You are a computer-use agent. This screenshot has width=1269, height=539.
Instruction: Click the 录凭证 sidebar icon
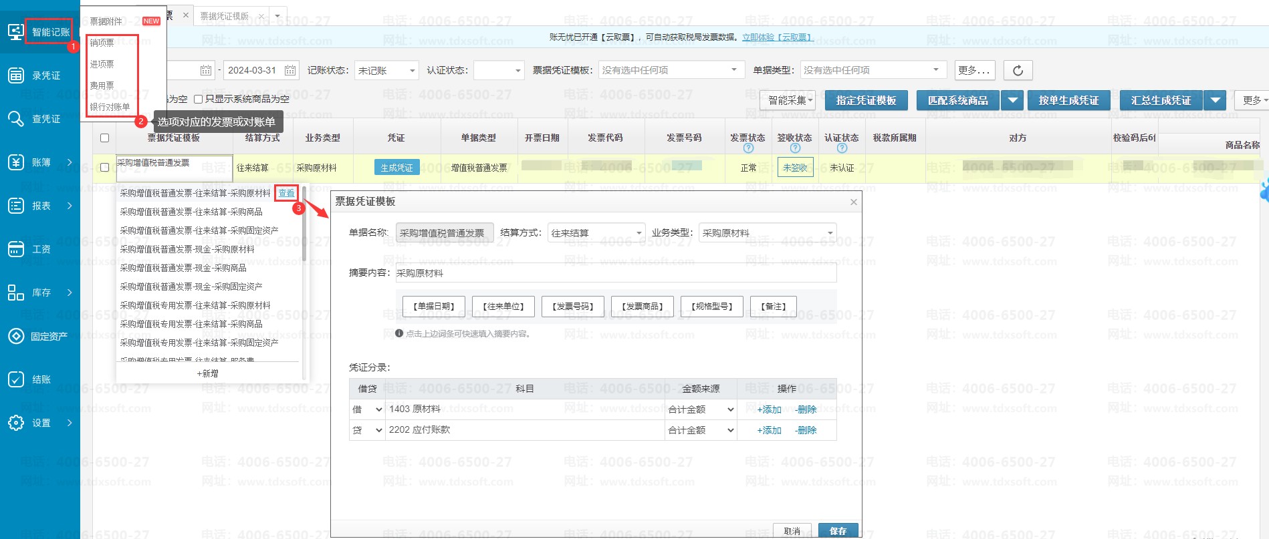click(x=16, y=75)
